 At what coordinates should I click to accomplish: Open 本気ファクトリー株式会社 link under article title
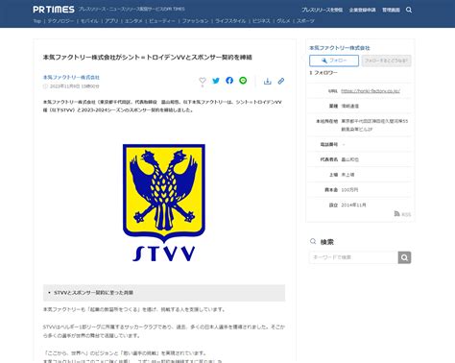click(71, 78)
